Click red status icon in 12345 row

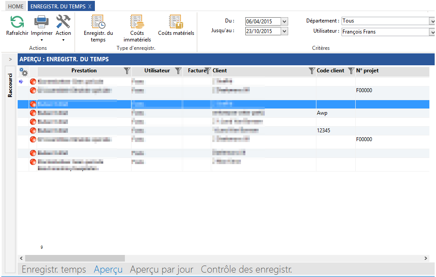coord(33,130)
